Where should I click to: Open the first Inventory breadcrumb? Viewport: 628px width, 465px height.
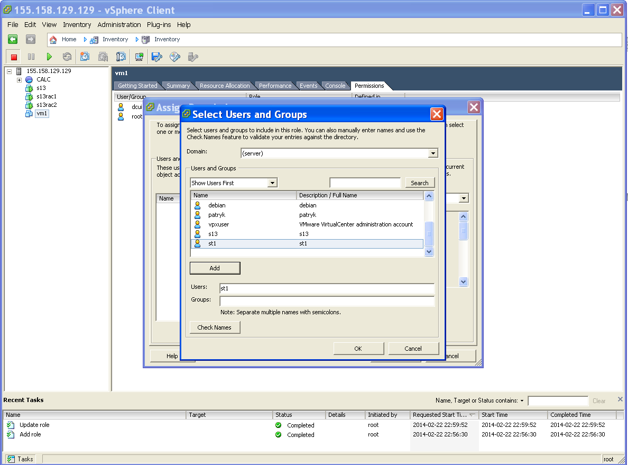pos(115,39)
